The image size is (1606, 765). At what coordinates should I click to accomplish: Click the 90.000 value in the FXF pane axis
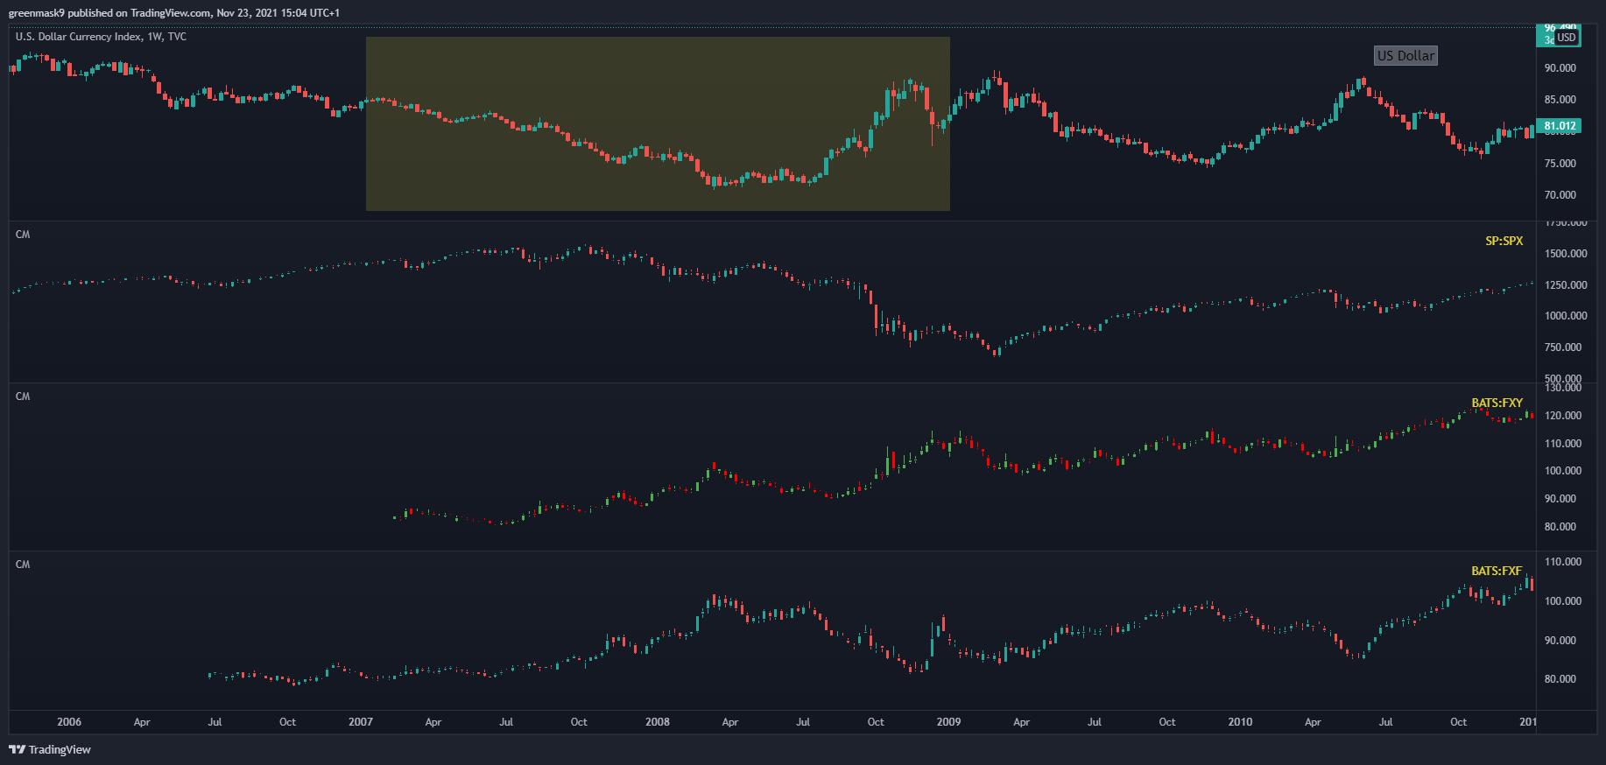[1560, 641]
